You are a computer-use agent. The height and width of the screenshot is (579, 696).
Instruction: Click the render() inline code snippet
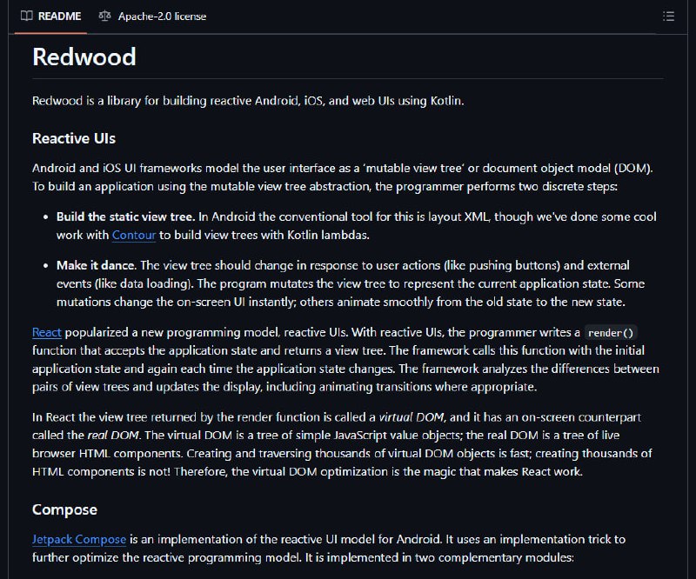tap(611, 333)
